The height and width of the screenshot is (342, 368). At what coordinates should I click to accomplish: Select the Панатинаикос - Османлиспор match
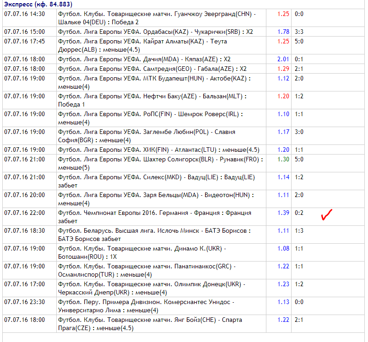point(146,270)
